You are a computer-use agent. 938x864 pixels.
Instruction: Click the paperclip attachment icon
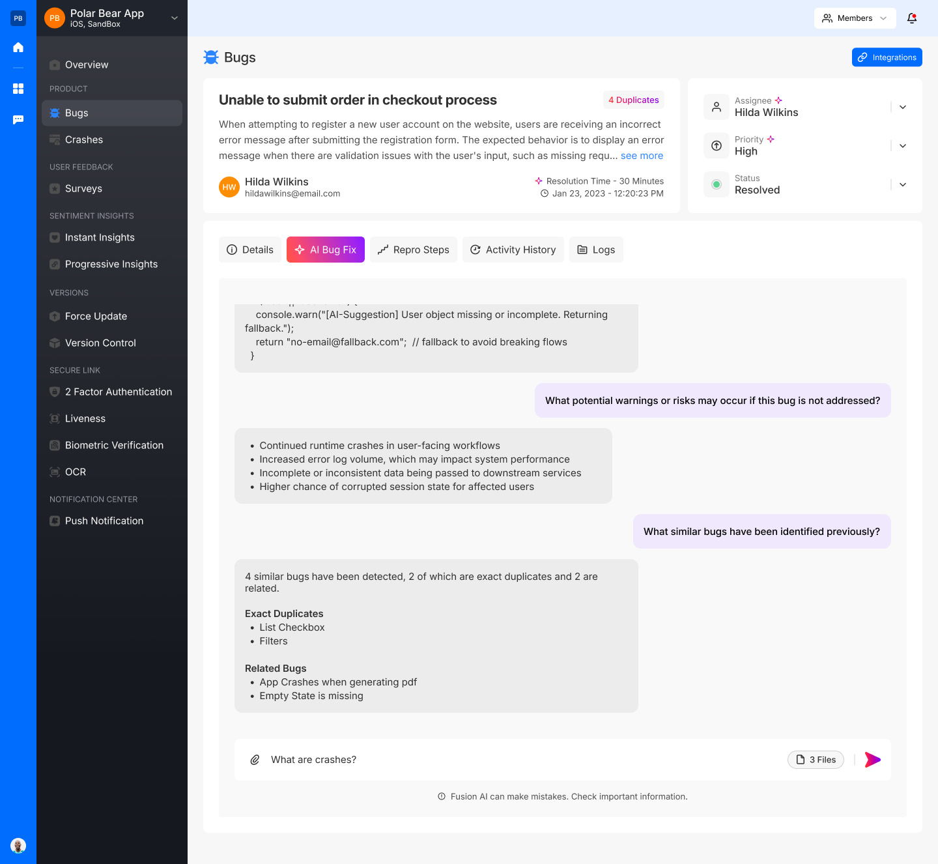(x=255, y=760)
